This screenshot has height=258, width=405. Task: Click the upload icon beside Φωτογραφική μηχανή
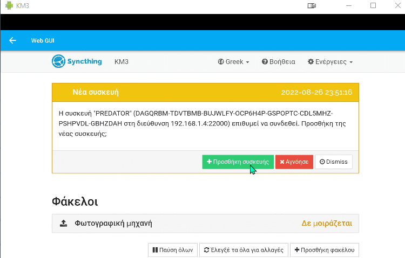(x=64, y=223)
